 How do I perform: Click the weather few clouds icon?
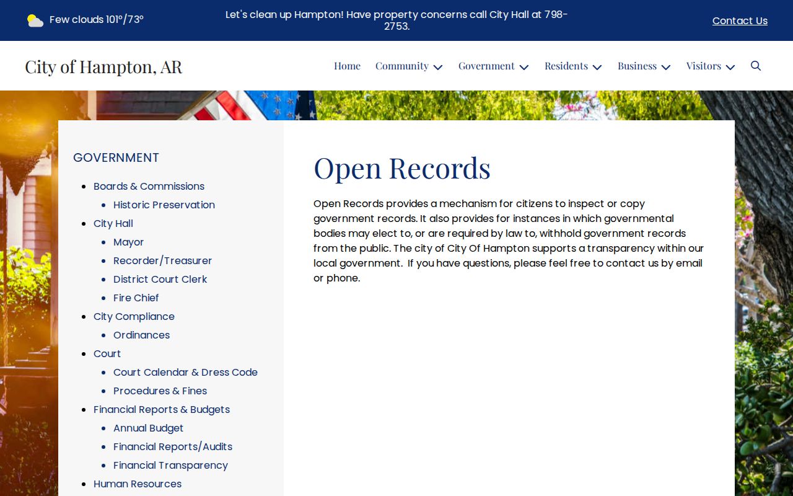[35, 20]
